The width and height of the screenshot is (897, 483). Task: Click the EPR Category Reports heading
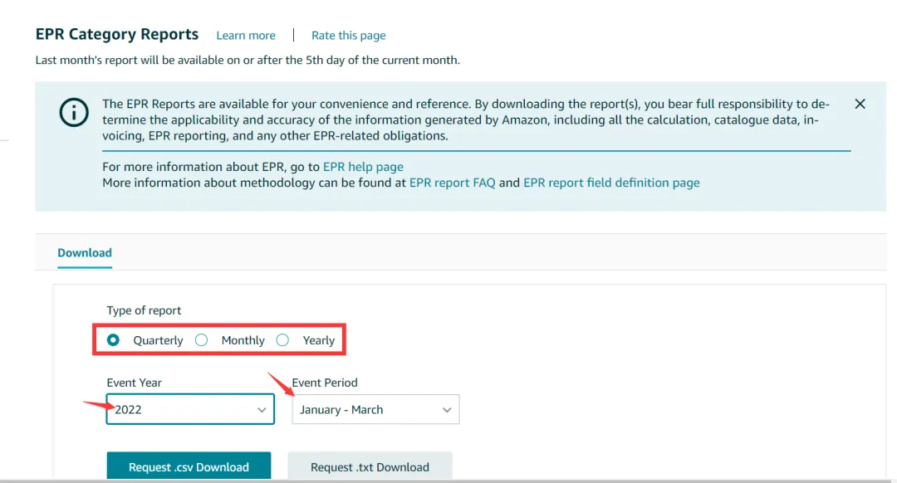(x=117, y=34)
